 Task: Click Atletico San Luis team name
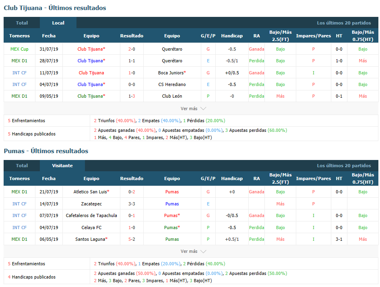(91, 192)
